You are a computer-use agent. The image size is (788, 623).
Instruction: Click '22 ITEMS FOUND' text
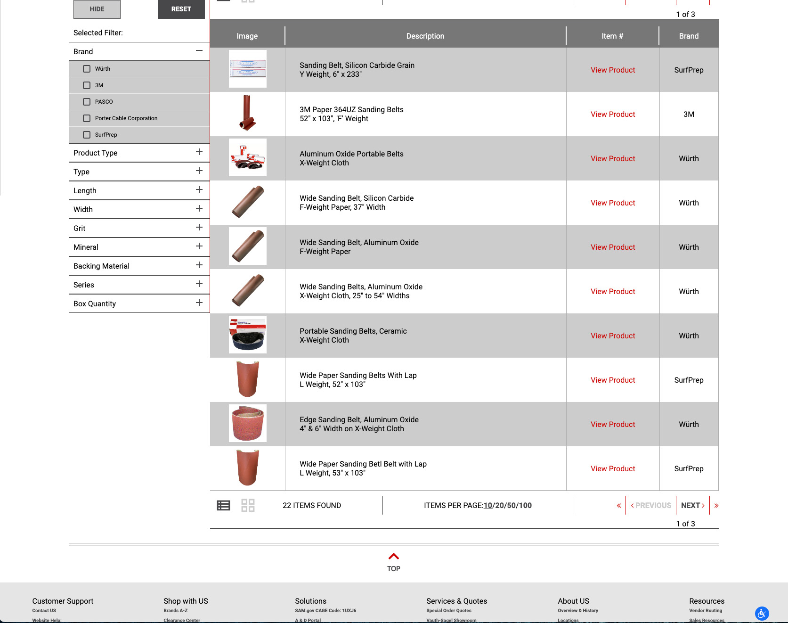(x=312, y=505)
